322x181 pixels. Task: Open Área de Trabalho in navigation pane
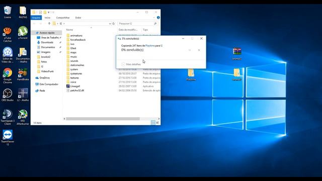[49, 38]
